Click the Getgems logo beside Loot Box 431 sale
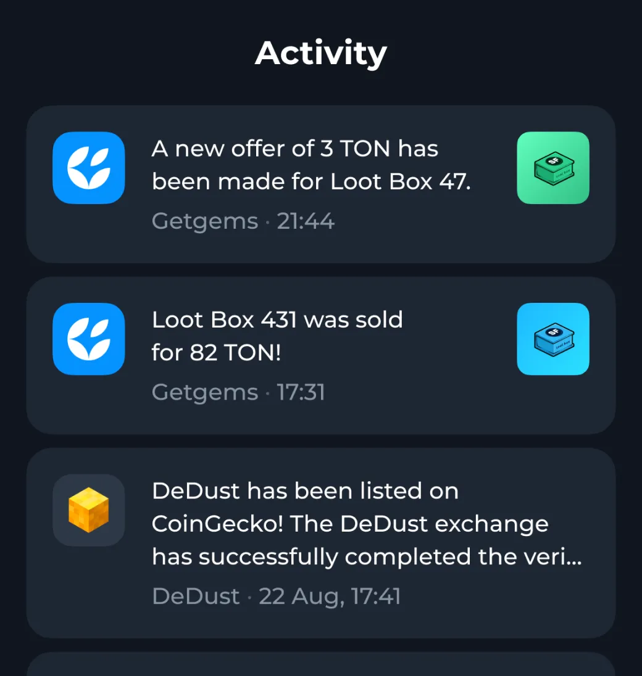Viewport: 642px width, 676px height. click(x=89, y=339)
